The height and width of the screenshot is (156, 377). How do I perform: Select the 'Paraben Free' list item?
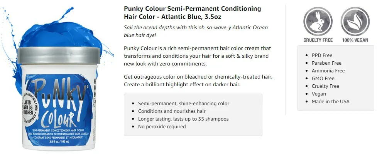326,63
